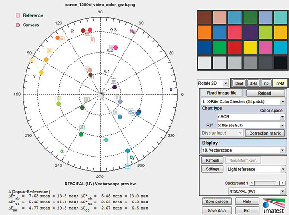Open the Light reference dropdown
Screen dimensions: 289x215
(256, 169)
